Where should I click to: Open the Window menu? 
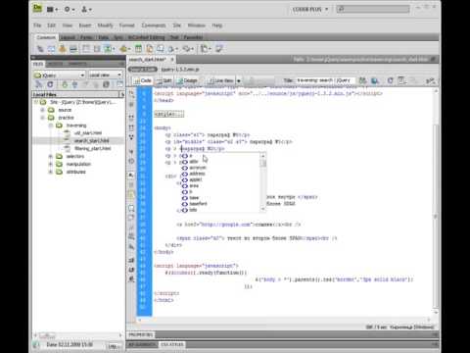(x=196, y=25)
